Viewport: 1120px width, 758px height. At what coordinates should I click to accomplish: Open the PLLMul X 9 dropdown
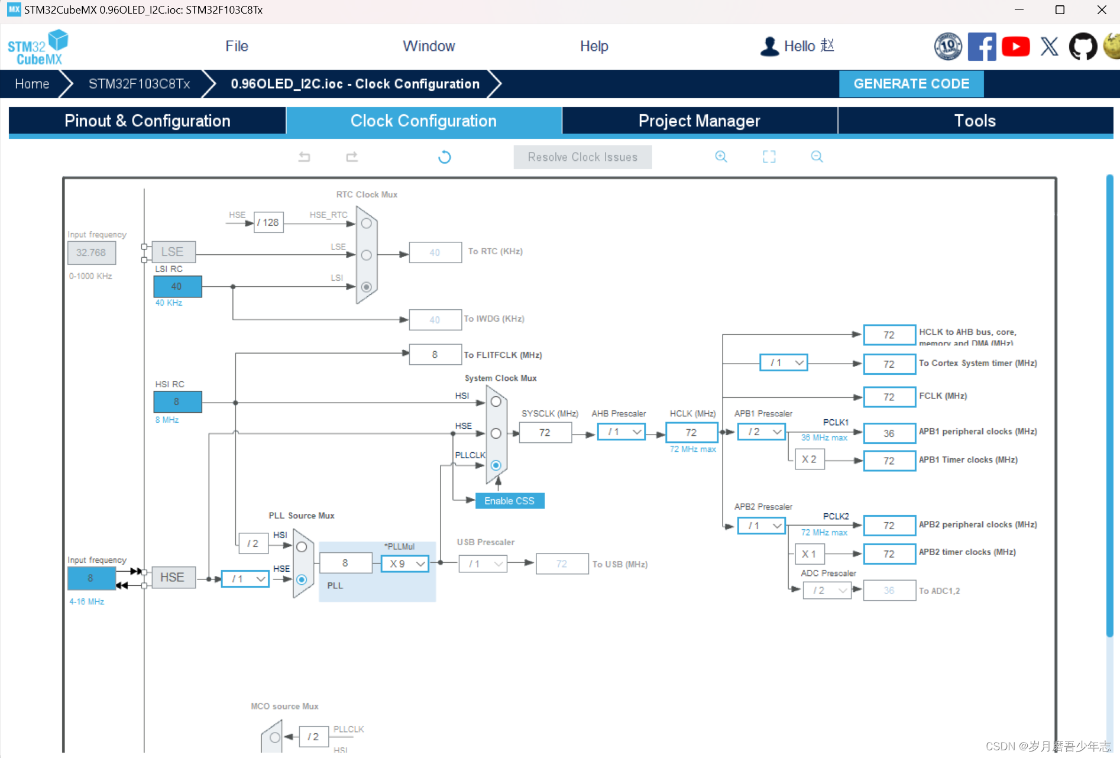click(x=405, y=564)
